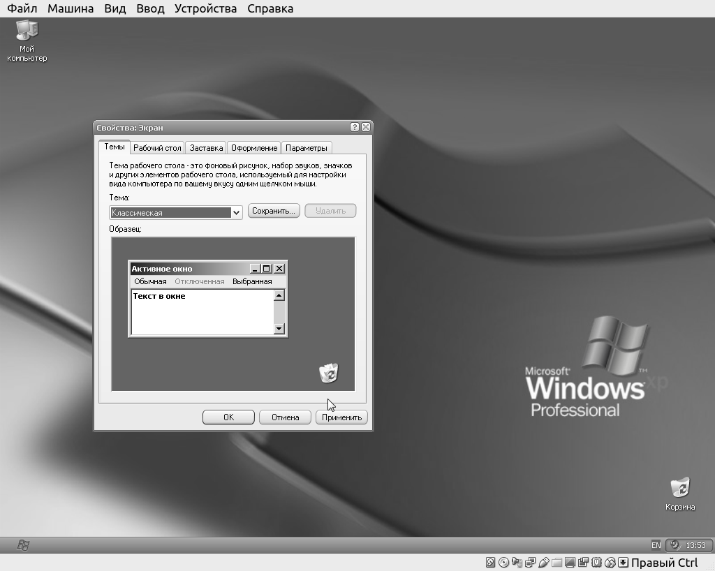Switch to the Заставка tab
This screenshot has width=715, height=571.
click(x=206, y=148)
